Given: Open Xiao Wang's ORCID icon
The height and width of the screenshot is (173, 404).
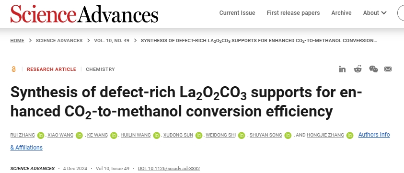Looking at the screenshot, I should [x=79, y=135].
